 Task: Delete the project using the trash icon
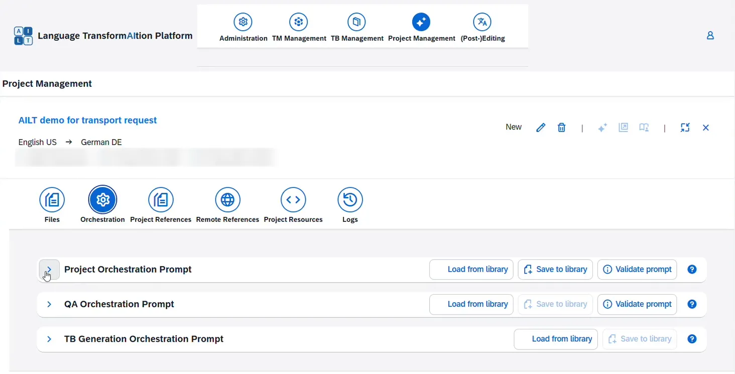(x=562, y=128)
